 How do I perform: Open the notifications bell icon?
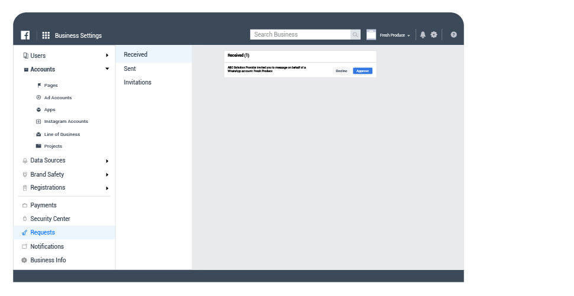(x=423, y=35)
